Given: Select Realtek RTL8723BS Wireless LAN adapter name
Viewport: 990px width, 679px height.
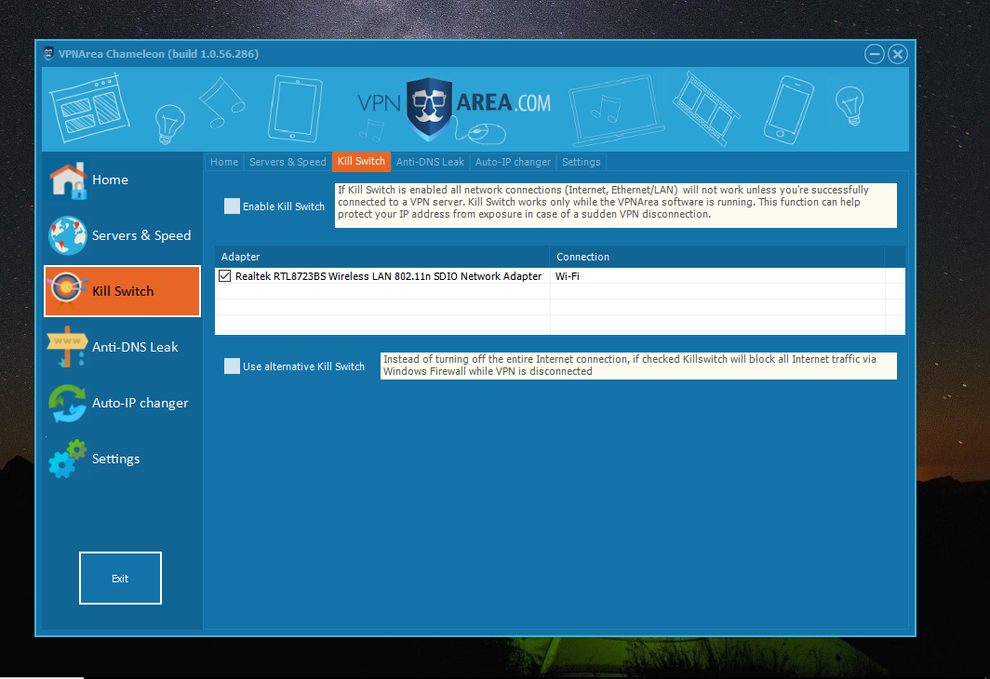Looking at the screenshot, I should [388, 276].
